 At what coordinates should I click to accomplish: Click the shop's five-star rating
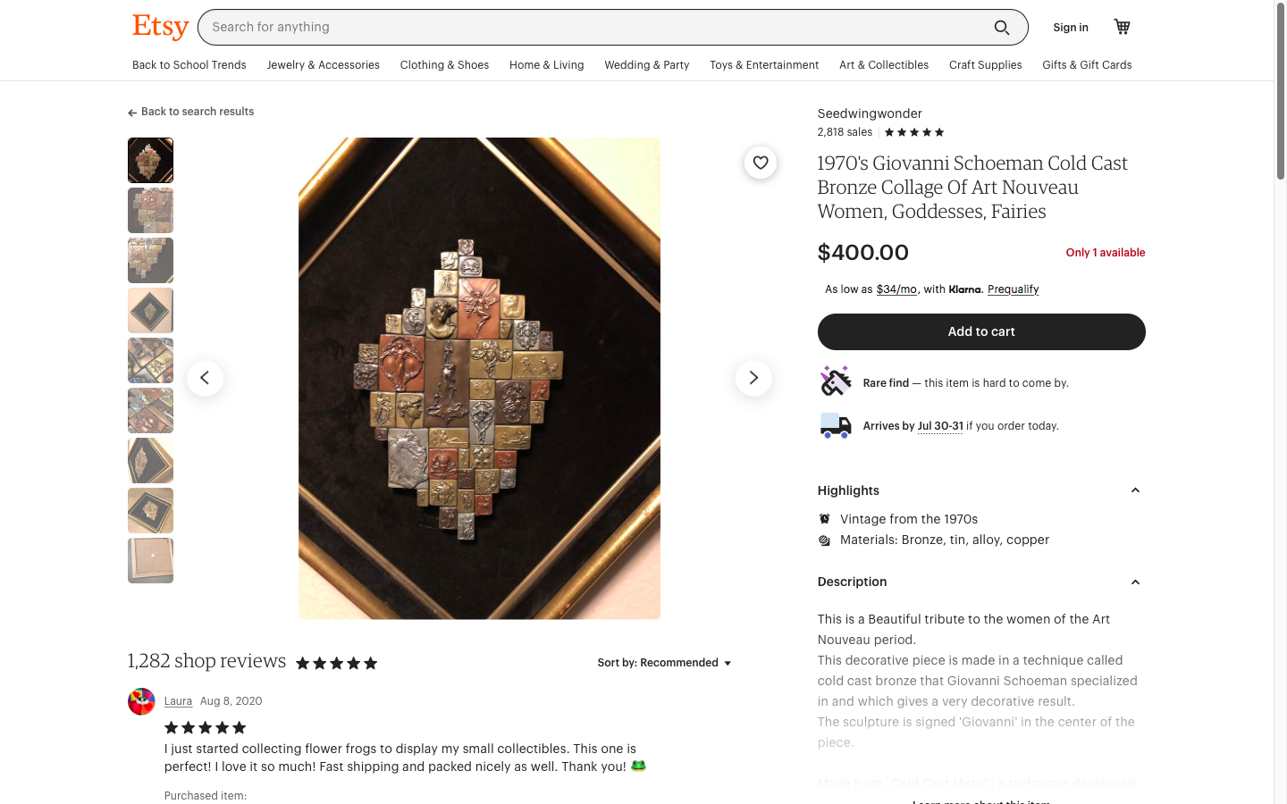pos(914,132)
